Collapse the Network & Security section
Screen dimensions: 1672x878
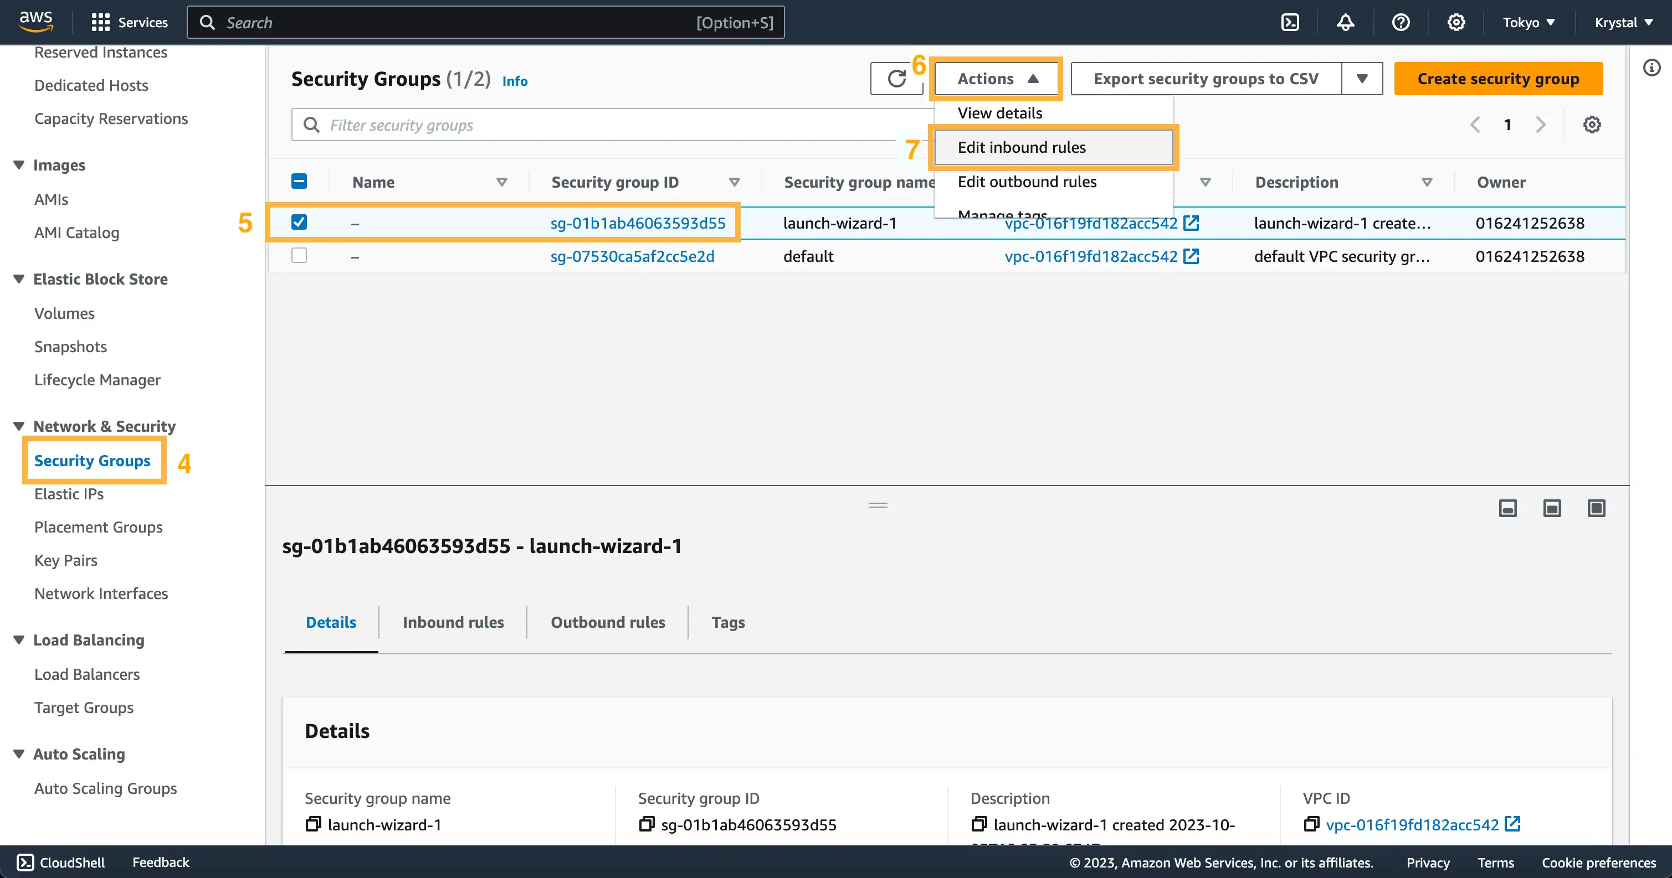pyautogui.click(x=19, y=426)
